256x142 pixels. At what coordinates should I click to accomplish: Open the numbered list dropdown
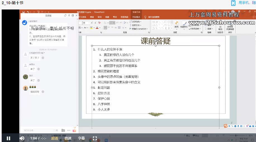coord(114,23)
